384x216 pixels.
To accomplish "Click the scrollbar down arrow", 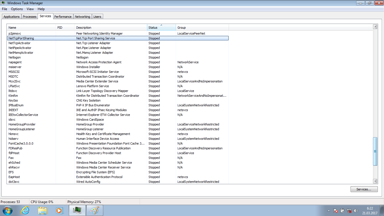I will click(375, 181).
